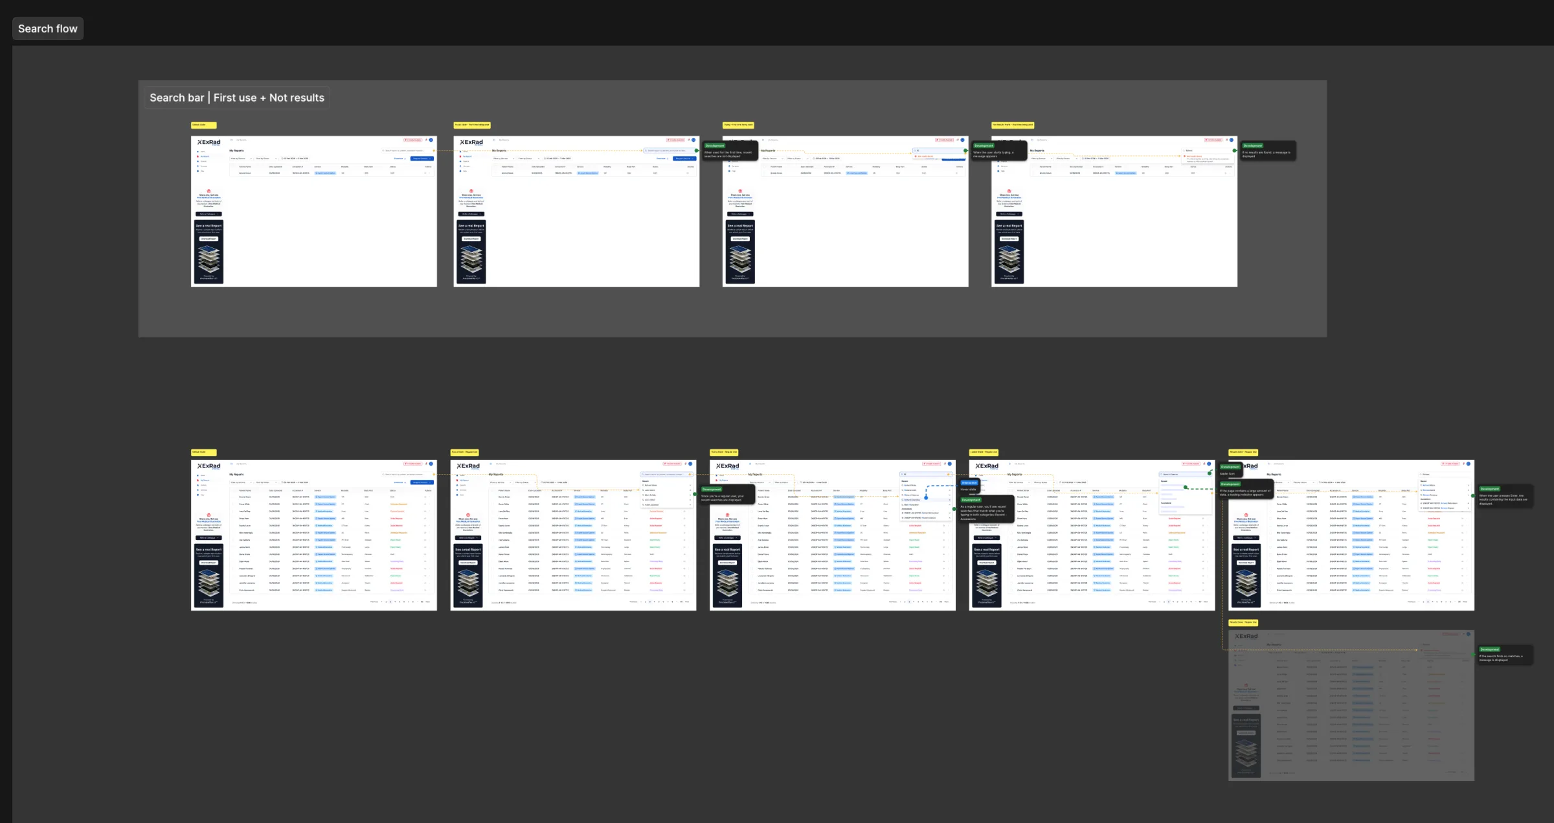Select the "Not Results found - First time" label
The height and width of the screenshot is (823, 1554).
1013,125
